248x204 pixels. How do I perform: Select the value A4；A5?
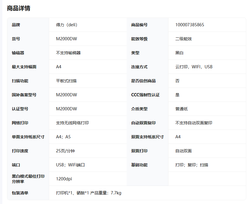pyautogui.click(x=63, y=137)
